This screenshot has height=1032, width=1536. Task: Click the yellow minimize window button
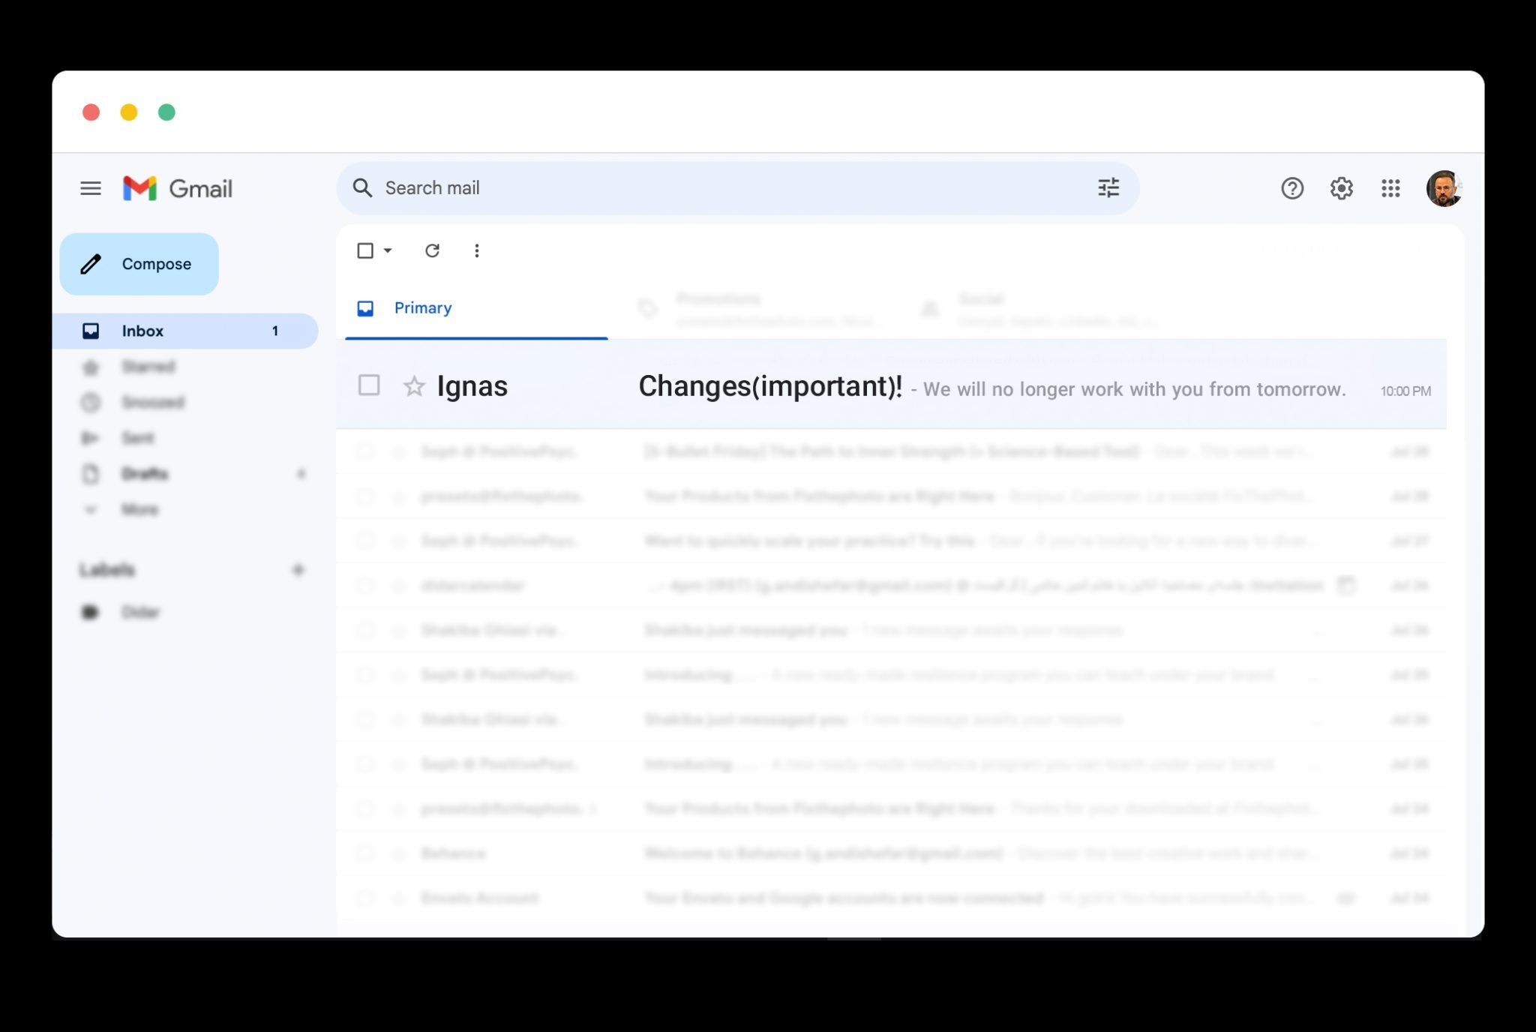point(129,112)
